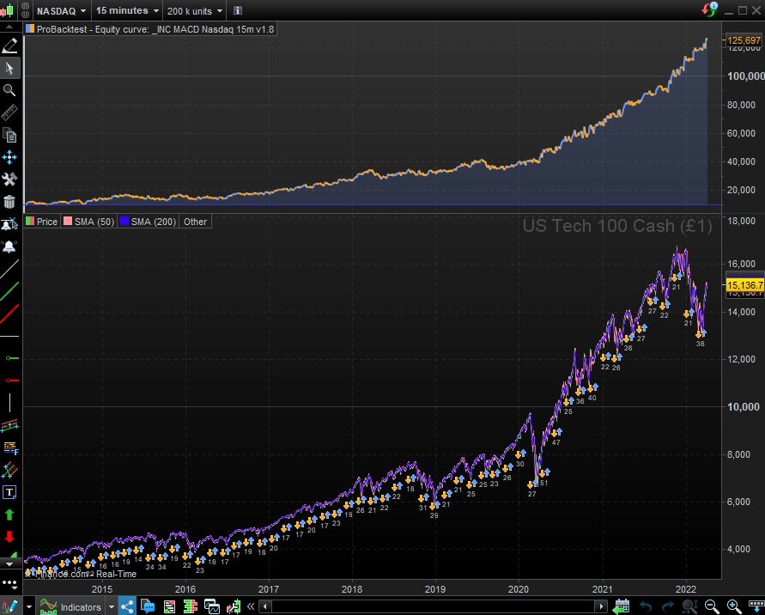Open the Other legend item
Viewport: 765px width, 615px height.
[x=195, y=222]
